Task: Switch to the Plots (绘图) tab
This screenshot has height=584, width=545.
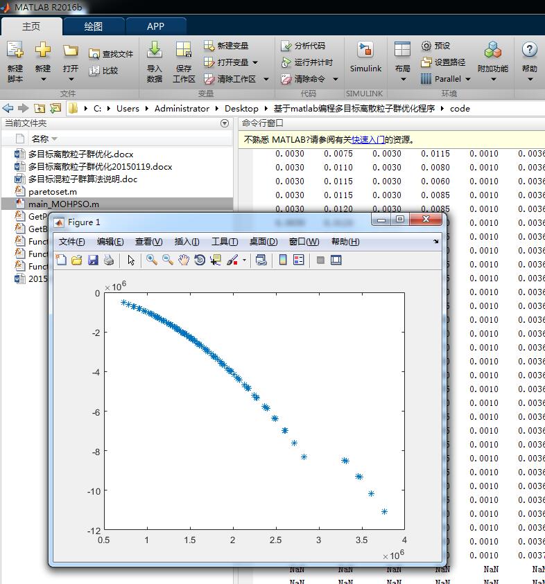Action: coord(93,26)
